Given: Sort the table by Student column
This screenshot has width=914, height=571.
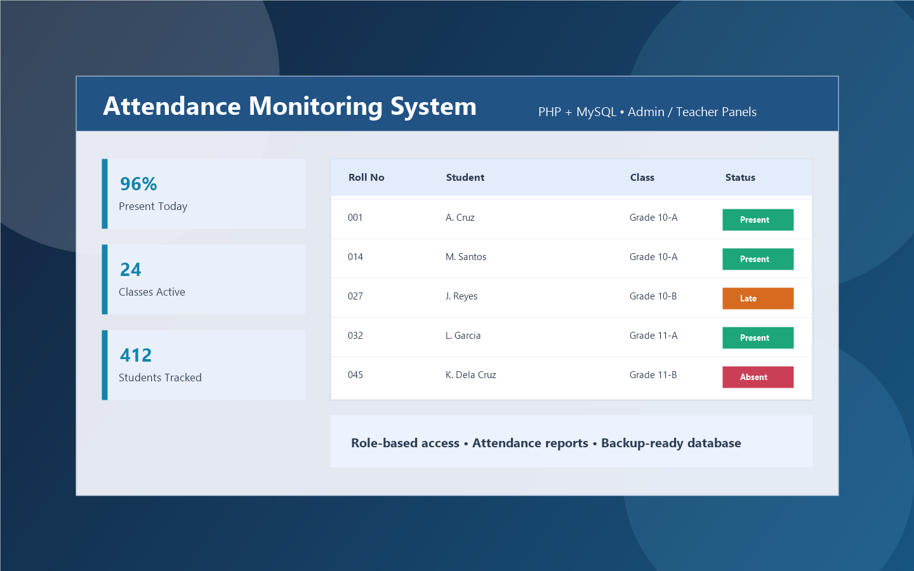Looking at the screenshot, I should [465, 178].
